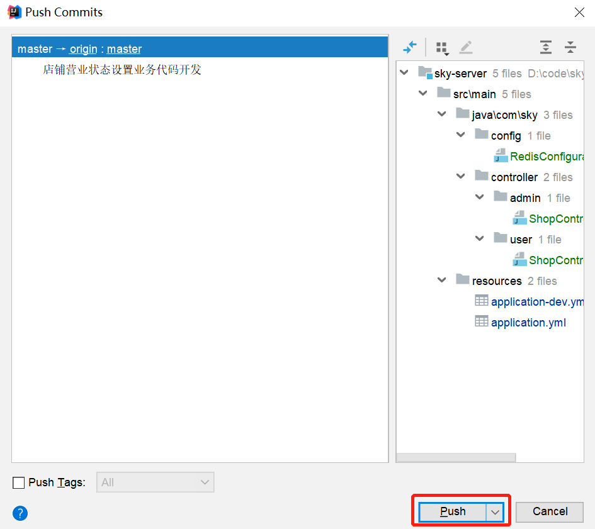Click the blue help question mark icon
The height and width of the screenshot is (529, 595).
pyautogui.click(x=20, y=513)
